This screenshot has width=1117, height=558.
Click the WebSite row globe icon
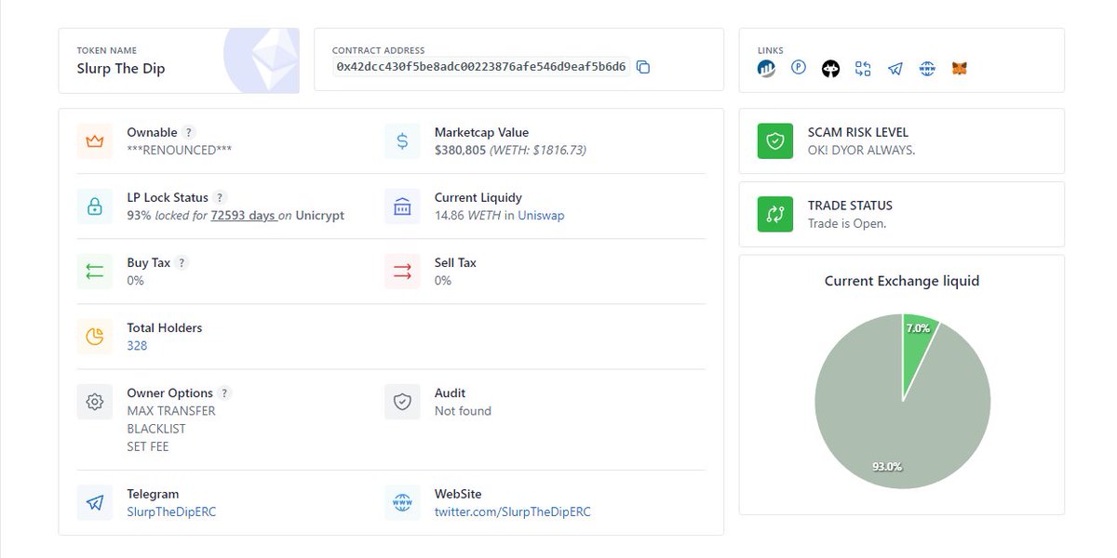pyautogui.click(x=402, y=503)
